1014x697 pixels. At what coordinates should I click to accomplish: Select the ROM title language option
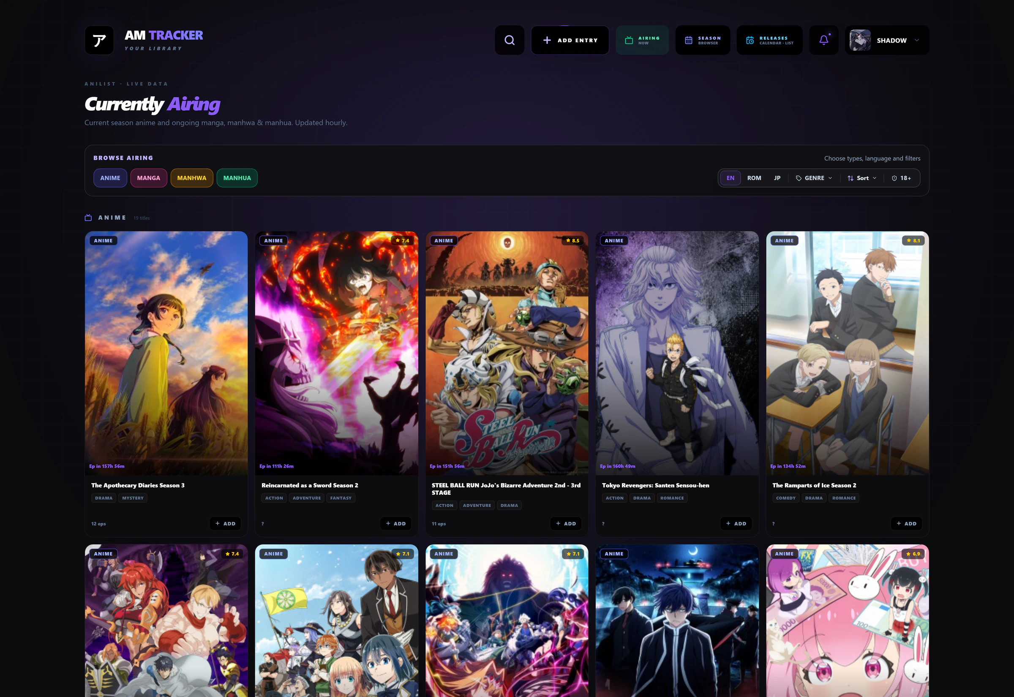click(754, 178)
